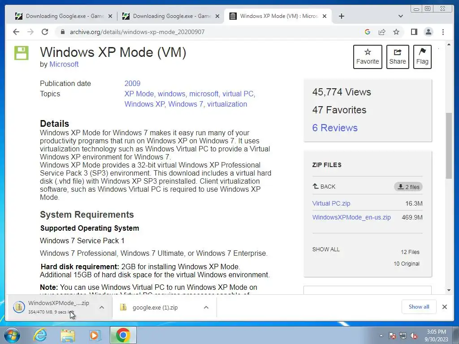Click the 47 Favorites statistic

point(339,110)
